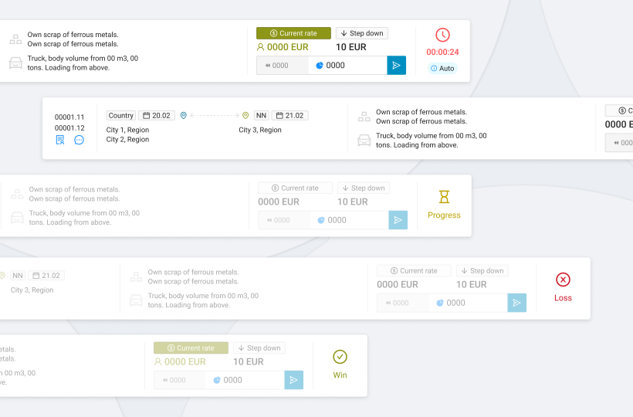Screen dimensions: 633x417
Task: Click the blue location pin after 20.02
Action: pos(184,116)
